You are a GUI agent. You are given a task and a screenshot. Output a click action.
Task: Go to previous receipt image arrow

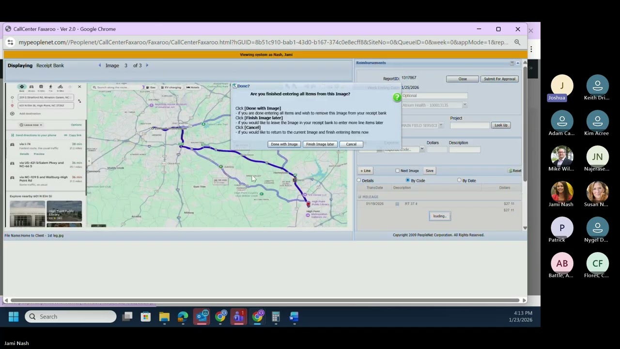(x=100, y=65)
